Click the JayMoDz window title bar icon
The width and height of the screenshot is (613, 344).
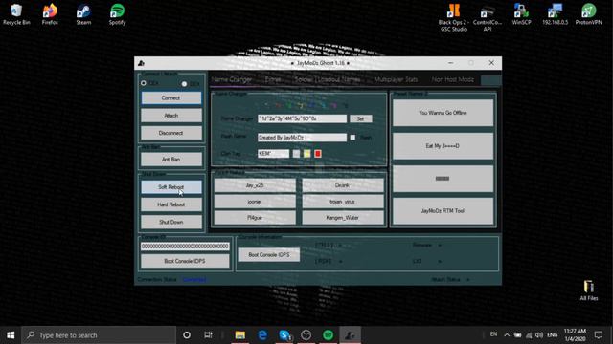(x=141, y=63)
